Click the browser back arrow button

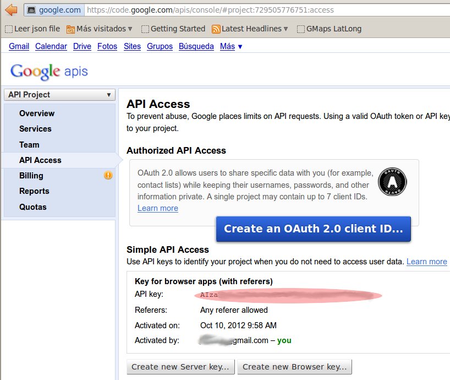(x=11, y=10)
